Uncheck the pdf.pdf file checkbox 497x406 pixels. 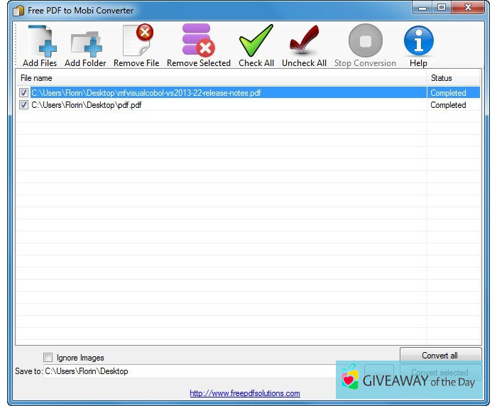coord(24,105)
